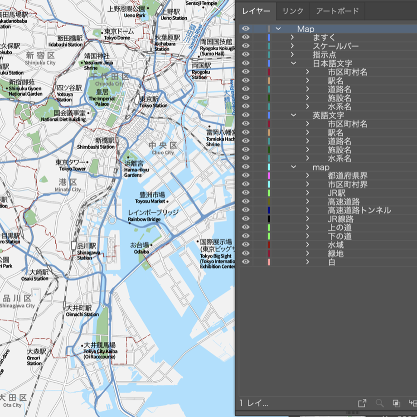The image size is (417, 417).
Task: Click the 'National Diet Building' map label
Action: tap(63, 120)
